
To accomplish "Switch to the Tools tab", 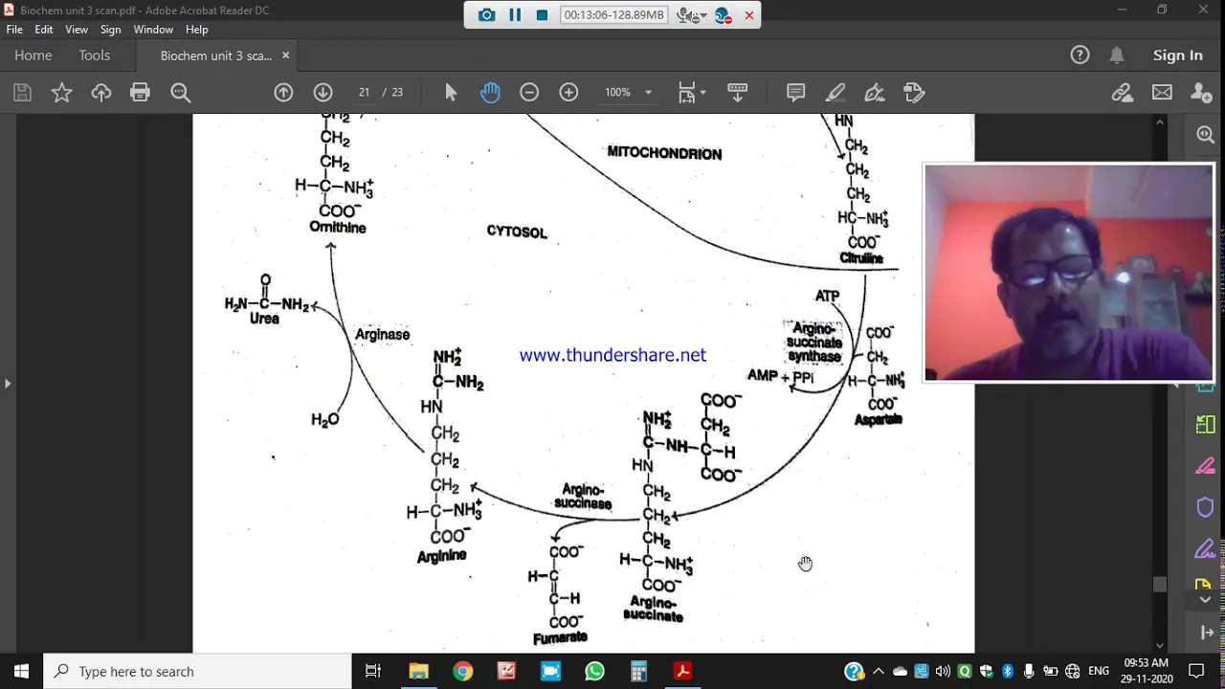I will coord(95,56).
